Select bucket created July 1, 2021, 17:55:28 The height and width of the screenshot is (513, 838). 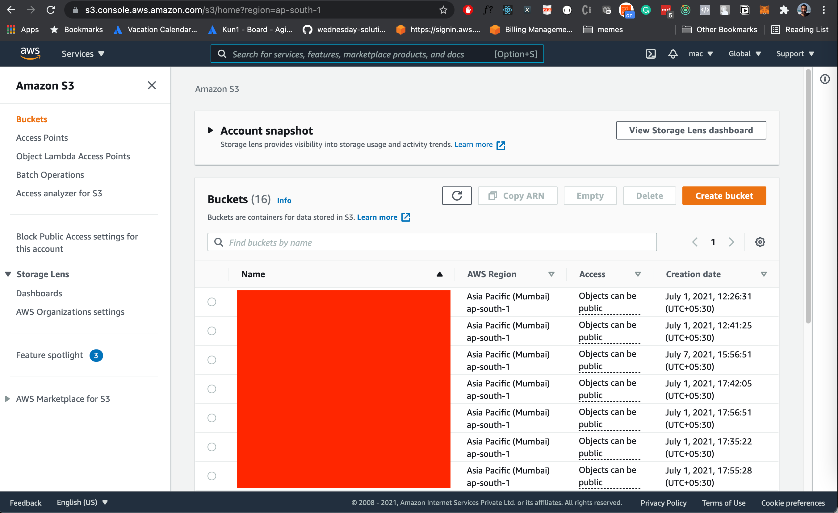(212, 476)
